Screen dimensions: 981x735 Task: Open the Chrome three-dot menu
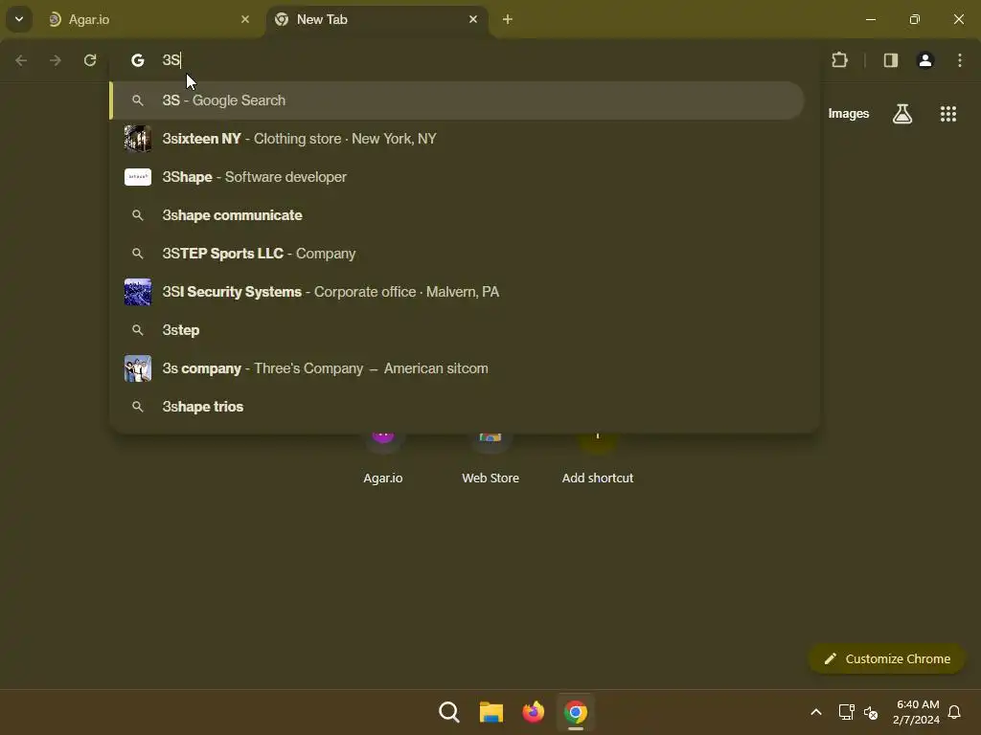coord(960,60)
